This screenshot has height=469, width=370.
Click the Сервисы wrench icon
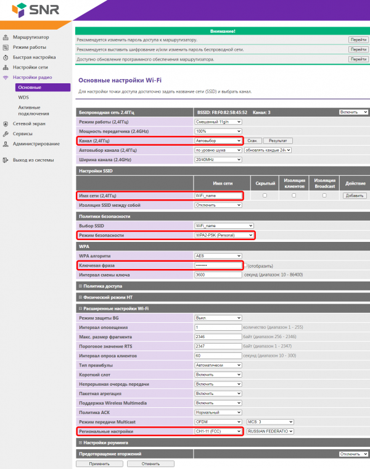click(6, 134)
